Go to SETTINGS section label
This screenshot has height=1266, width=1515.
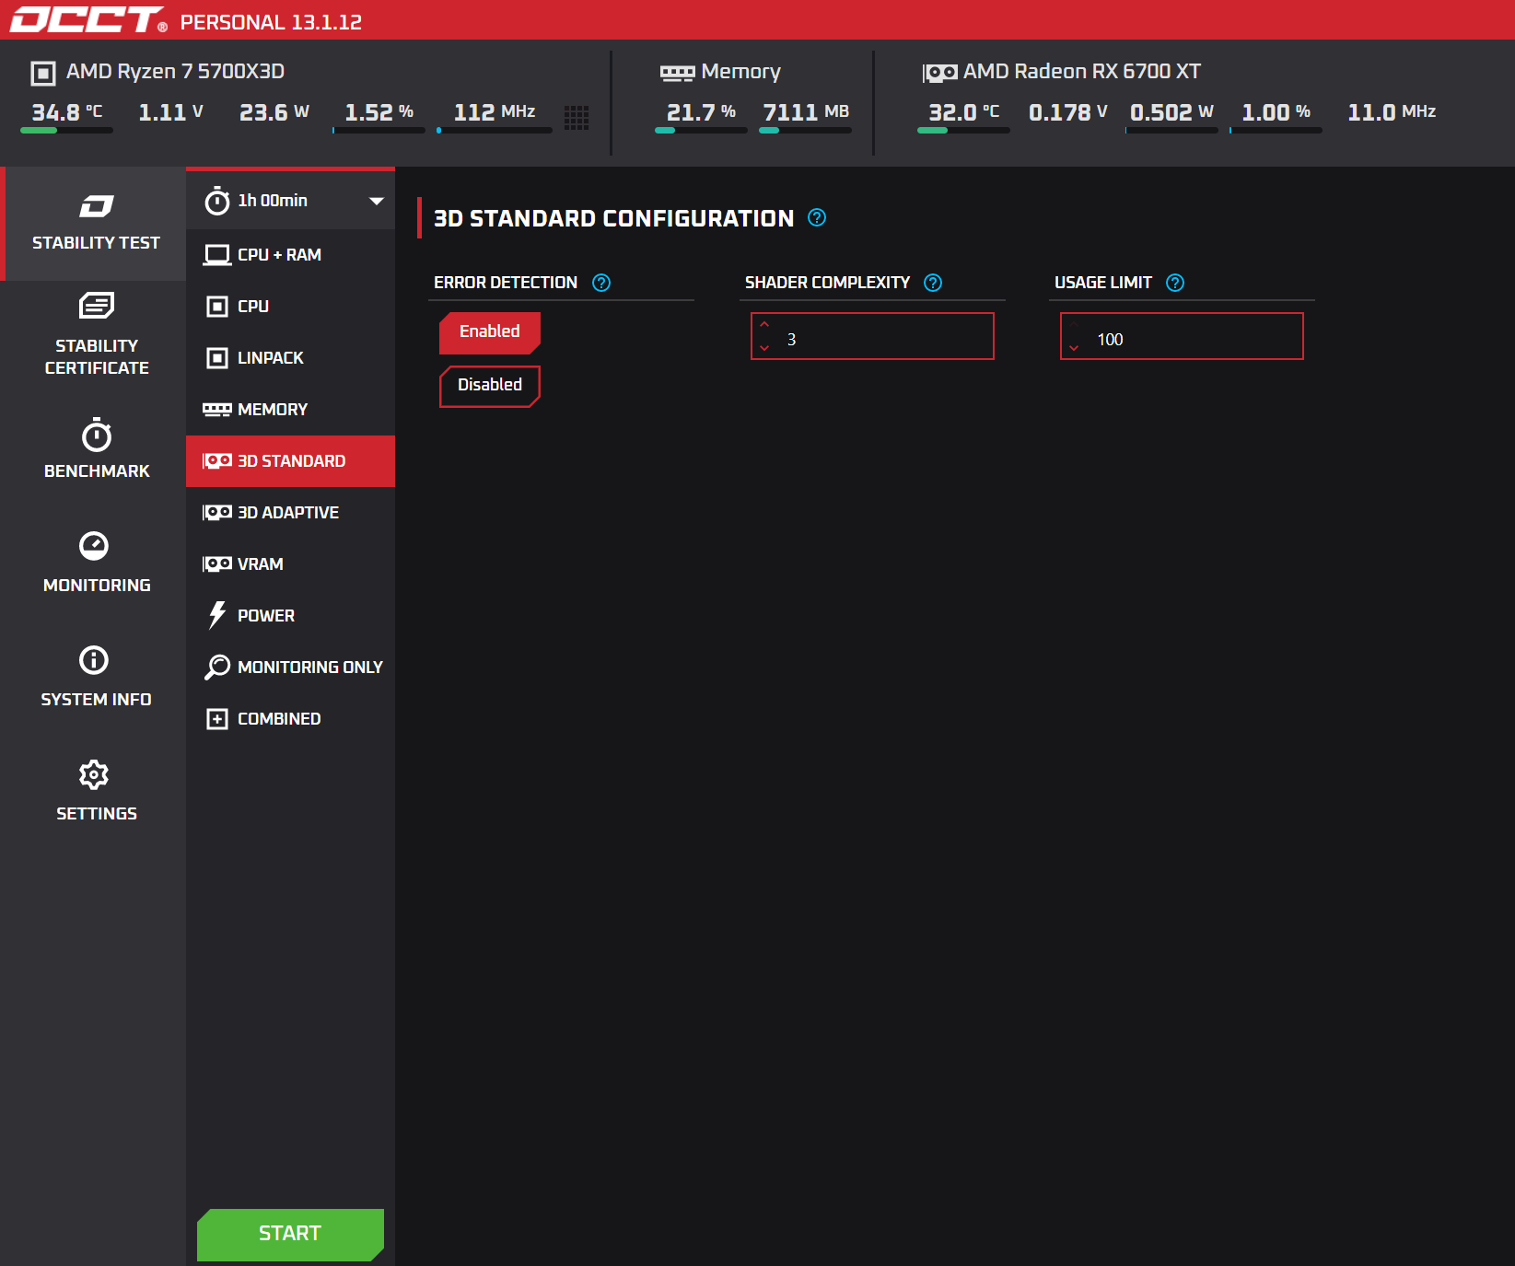pyautogui.click(x=97, y=814)
